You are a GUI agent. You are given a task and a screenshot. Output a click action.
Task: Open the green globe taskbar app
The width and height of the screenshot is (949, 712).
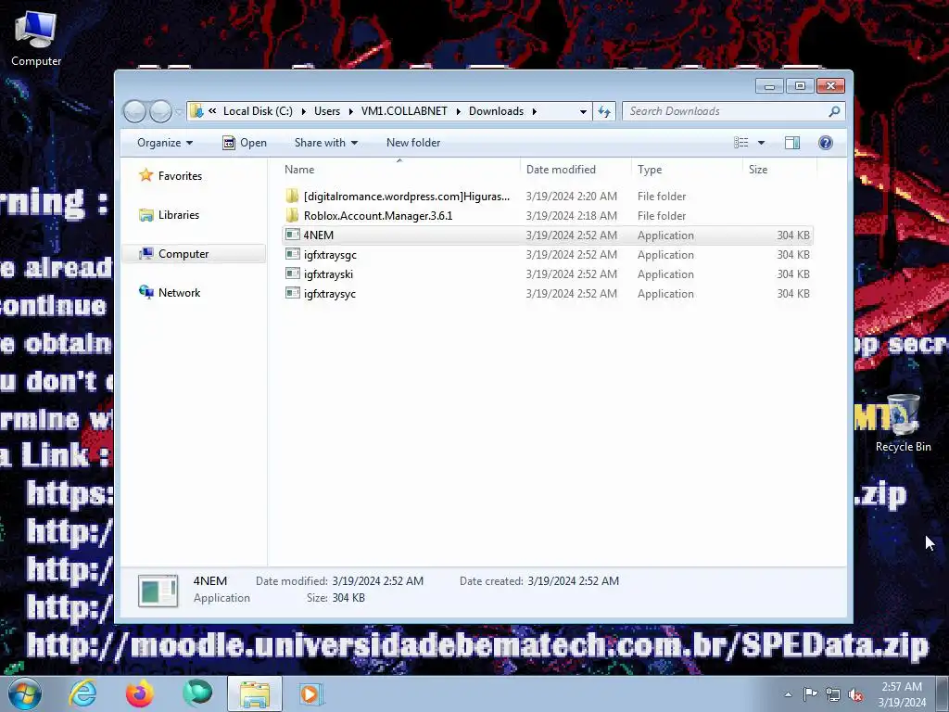pos(197,693)
